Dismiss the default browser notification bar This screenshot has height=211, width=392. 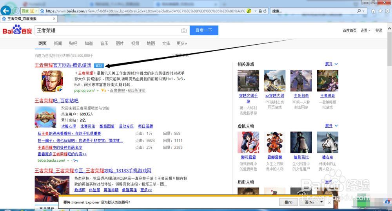(329, 202)
